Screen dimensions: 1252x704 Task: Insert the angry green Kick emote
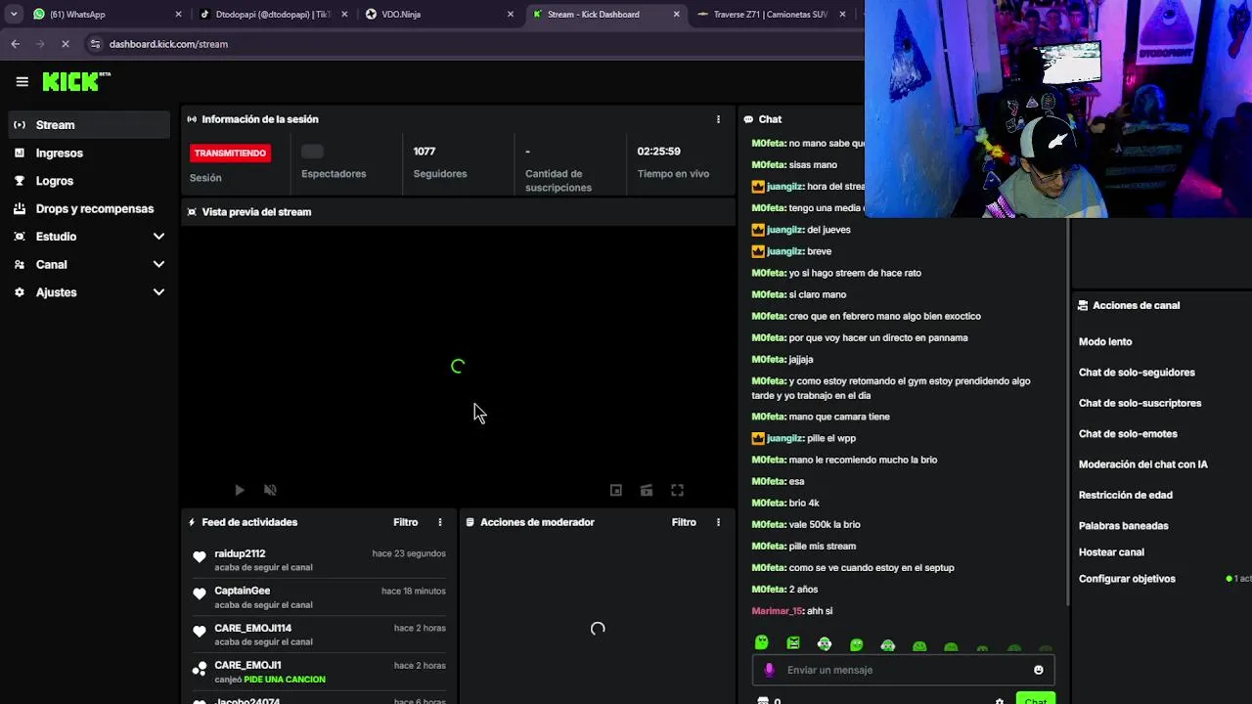click(x=793, y=643)
